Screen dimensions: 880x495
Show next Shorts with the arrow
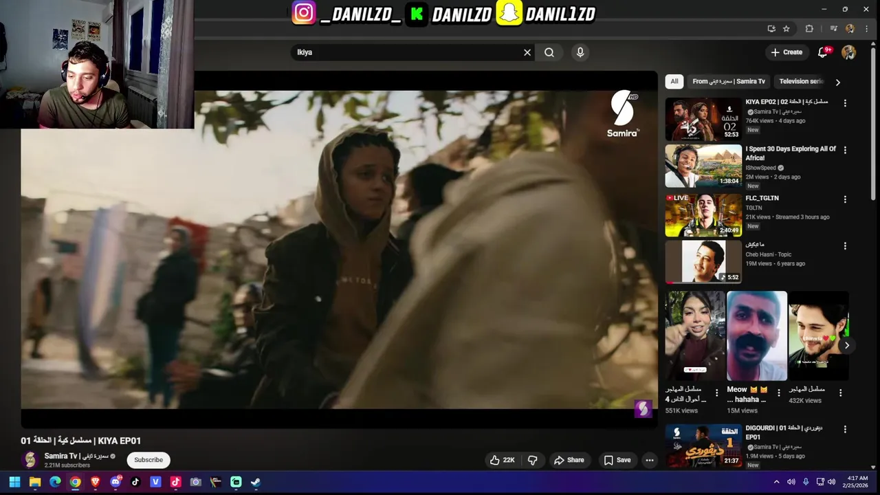pos(846,346)
